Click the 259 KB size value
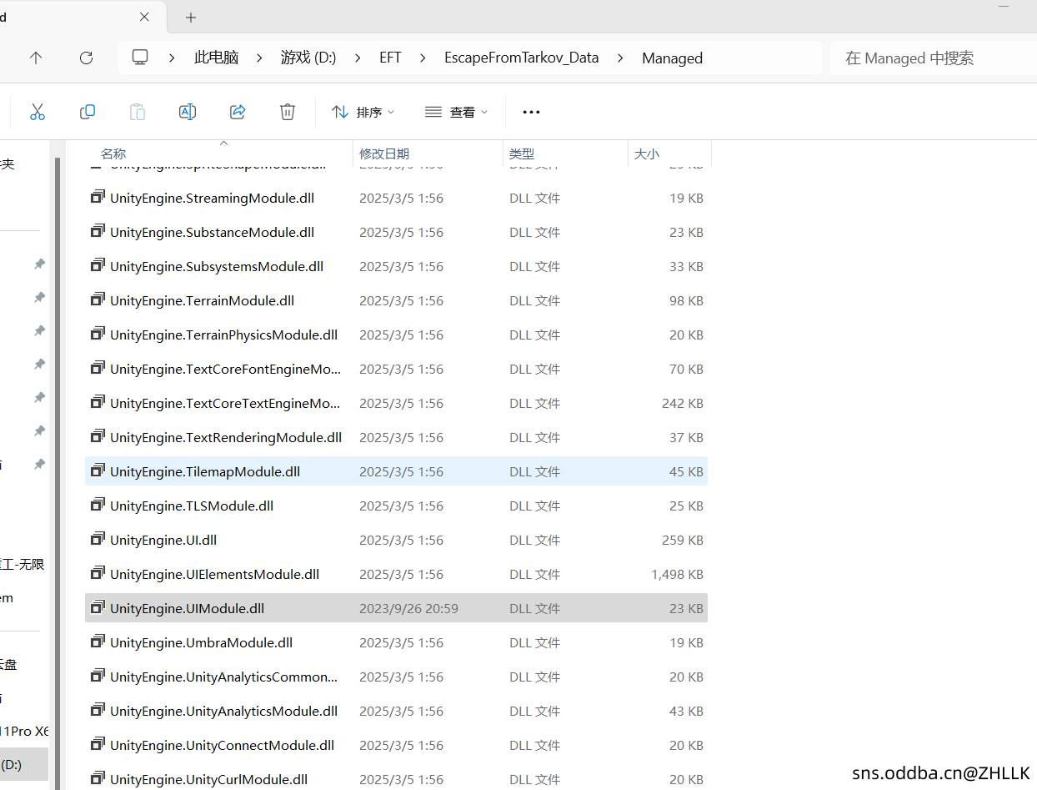 pos(683,540)
